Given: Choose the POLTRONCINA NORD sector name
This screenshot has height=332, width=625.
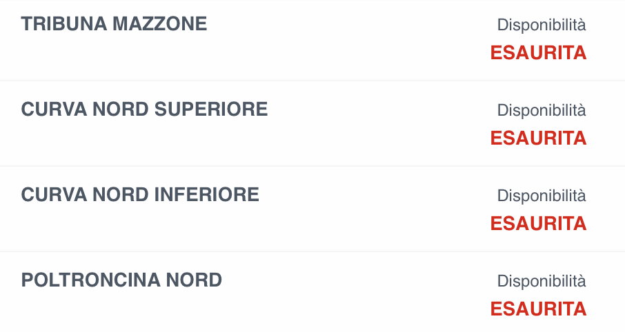Looking at the screenshot, I should point(121,280).
